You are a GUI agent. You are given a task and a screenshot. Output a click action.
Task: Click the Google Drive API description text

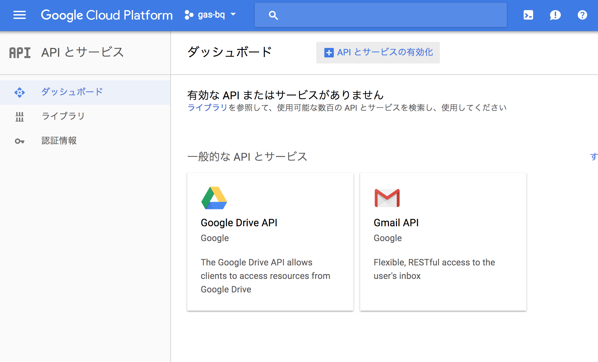click(x=266, y=276)
